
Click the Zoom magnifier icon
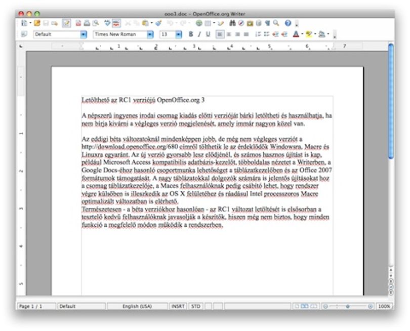276,23
